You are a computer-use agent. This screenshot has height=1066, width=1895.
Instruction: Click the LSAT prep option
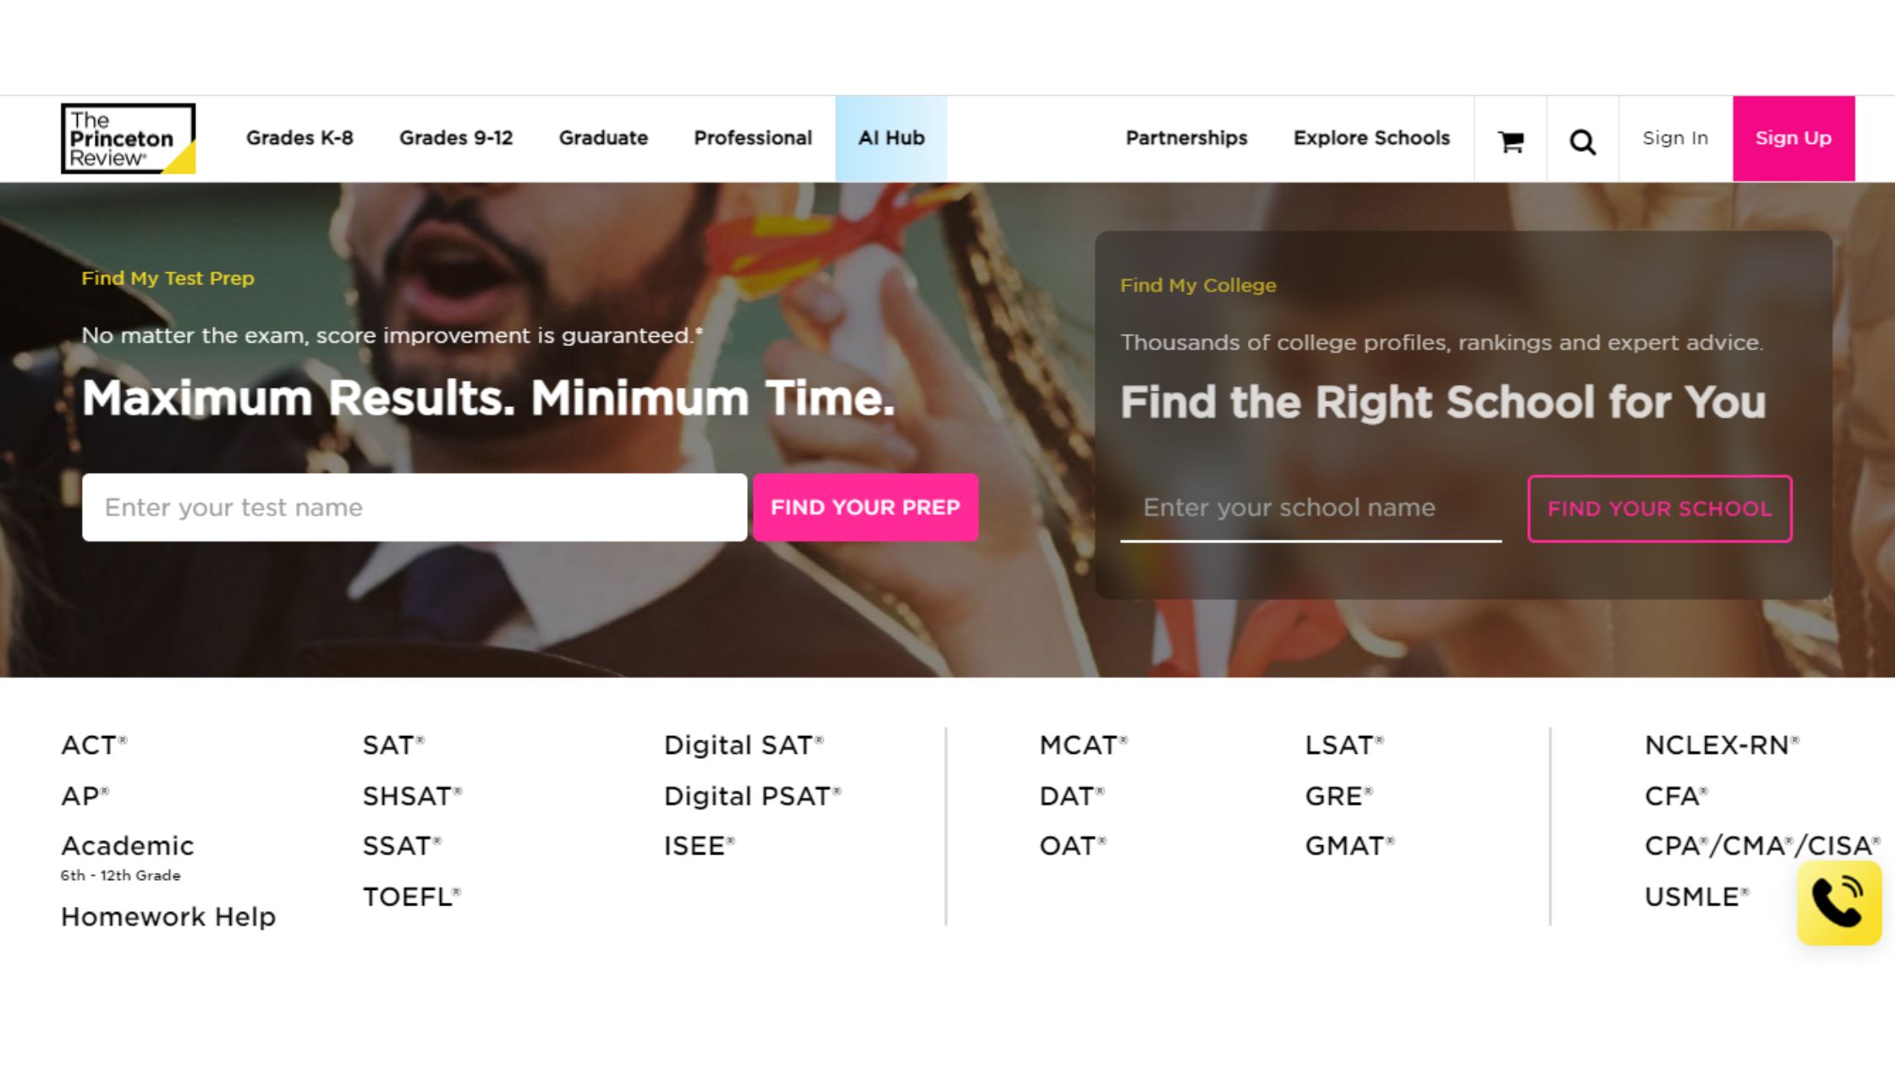[x=1344, y=745]
